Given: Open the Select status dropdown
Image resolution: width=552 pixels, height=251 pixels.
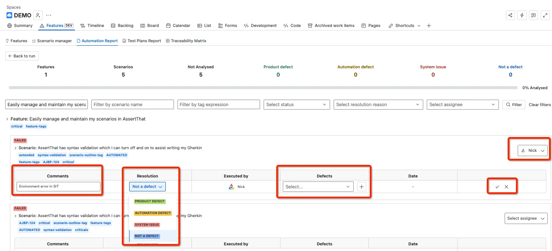Looking at the screenshot, I should pyautogui.click(x=297, y=104).
